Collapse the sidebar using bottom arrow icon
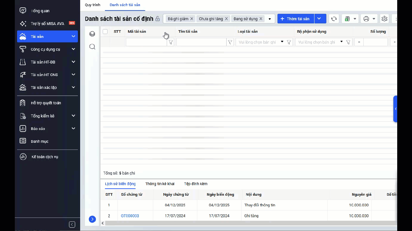 [x=72, y=225]
